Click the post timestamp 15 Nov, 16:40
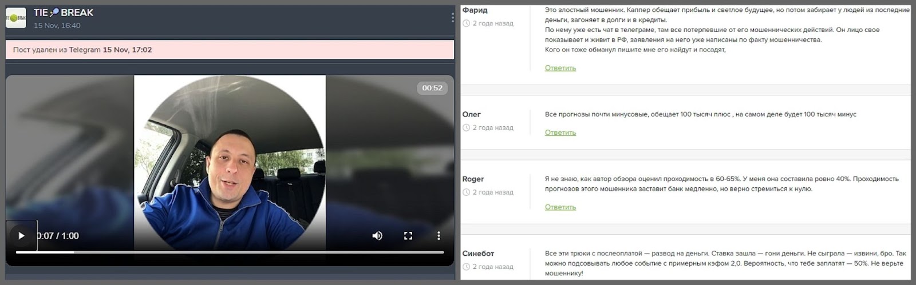This screenshot has width=916, height=285. coord(57,26)
